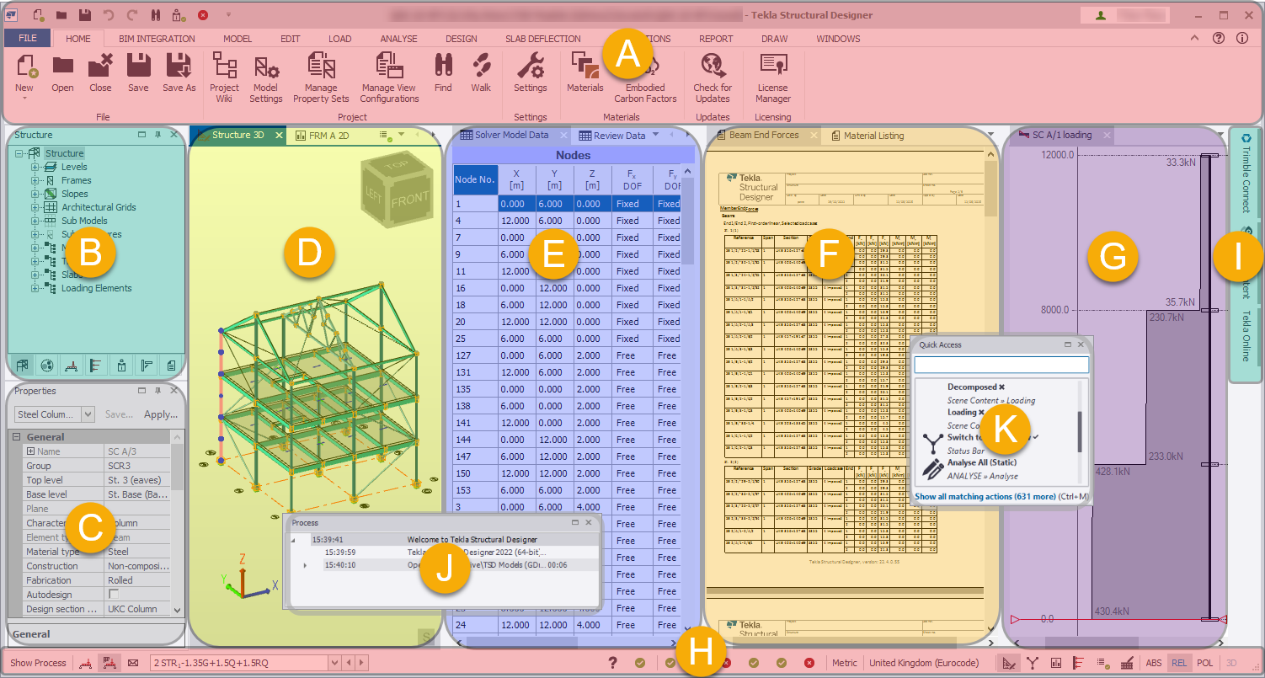1265x678 pixels.
Task: Activate the Walk footprints tool
Action: coord(481,66)
